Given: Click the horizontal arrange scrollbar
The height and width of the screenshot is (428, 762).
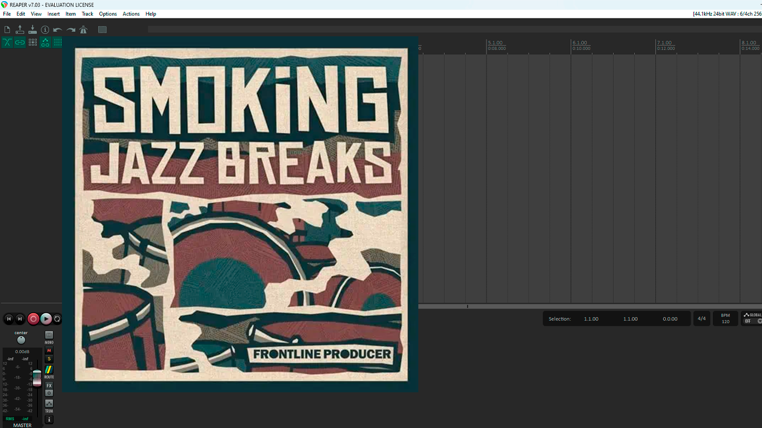Looking at the screenshot, I should [x=590, y=306].
